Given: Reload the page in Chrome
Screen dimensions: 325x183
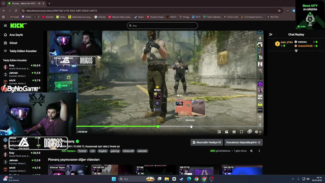Looking at the screenshot, I should 16,11.
